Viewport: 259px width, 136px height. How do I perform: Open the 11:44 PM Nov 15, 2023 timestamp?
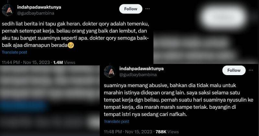point(26,62)
